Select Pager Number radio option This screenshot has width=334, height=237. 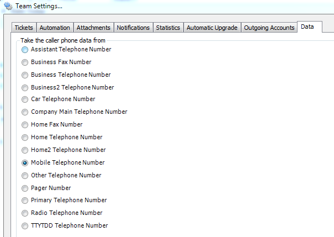25,188
